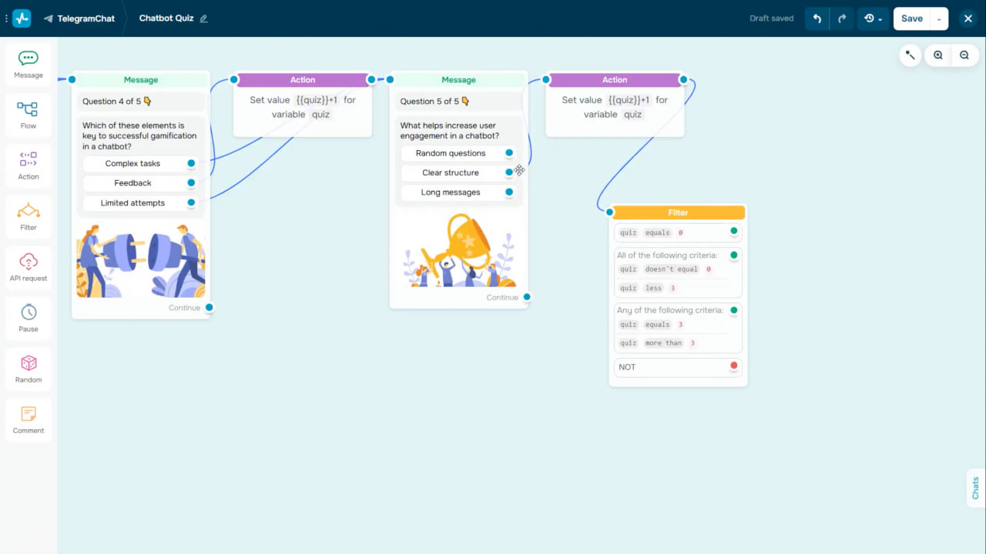
Task: Click the Feedback output connector dot
Action: pyautogui.click(x=191, y=183)
